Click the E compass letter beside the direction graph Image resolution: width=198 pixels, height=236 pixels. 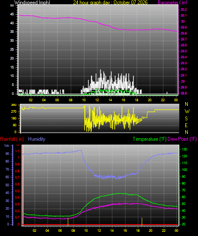click(x=186, y=125)
